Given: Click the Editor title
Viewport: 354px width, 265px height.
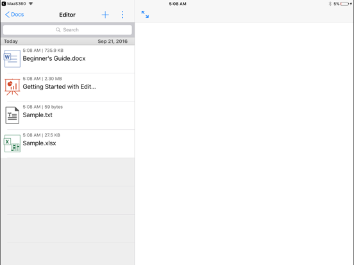Looking at the screenshot, I should click(67, 15).
